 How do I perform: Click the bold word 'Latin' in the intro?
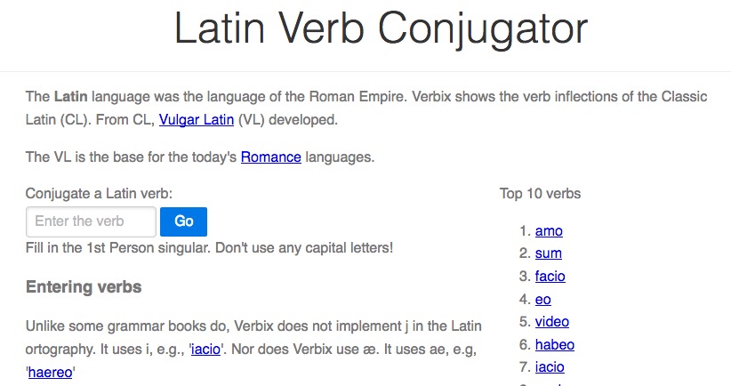[71, 96]
